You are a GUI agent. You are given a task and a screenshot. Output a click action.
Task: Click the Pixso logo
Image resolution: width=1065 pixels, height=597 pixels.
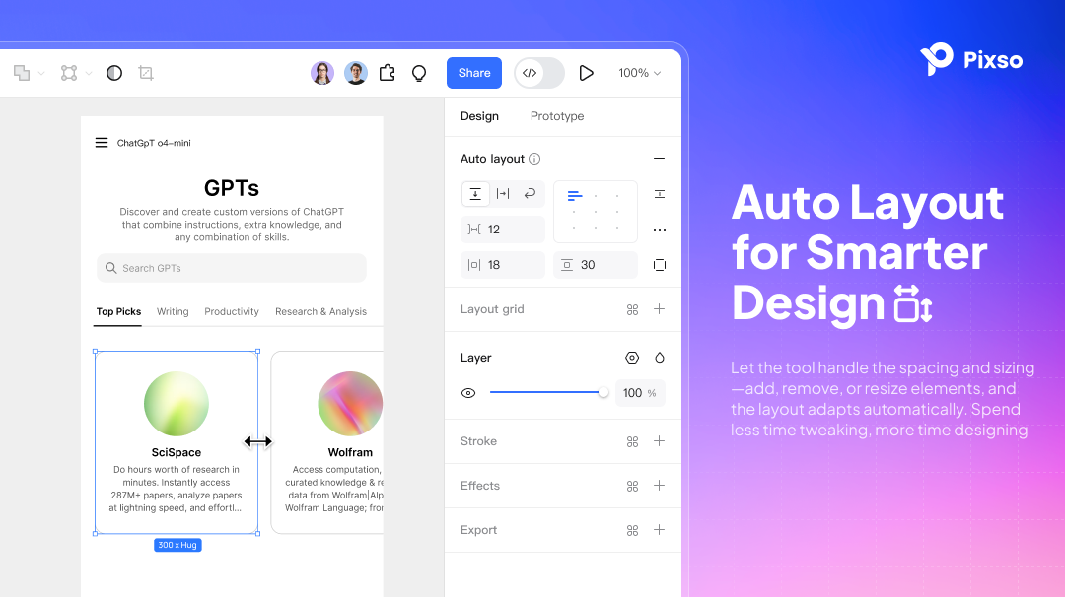[x=971, y=60]
